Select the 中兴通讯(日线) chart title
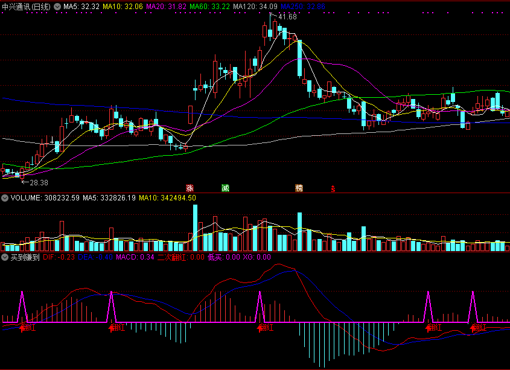The width and height of the screenshot is (510, 370). coord(27,6)
